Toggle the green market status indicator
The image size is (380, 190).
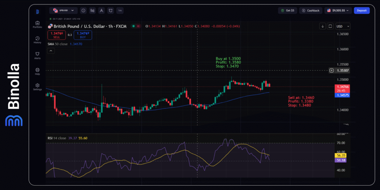click(133, 26)
